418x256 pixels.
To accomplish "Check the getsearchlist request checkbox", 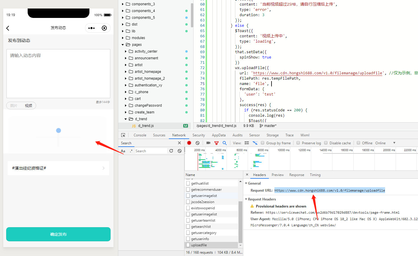I will tap(188, 226).
